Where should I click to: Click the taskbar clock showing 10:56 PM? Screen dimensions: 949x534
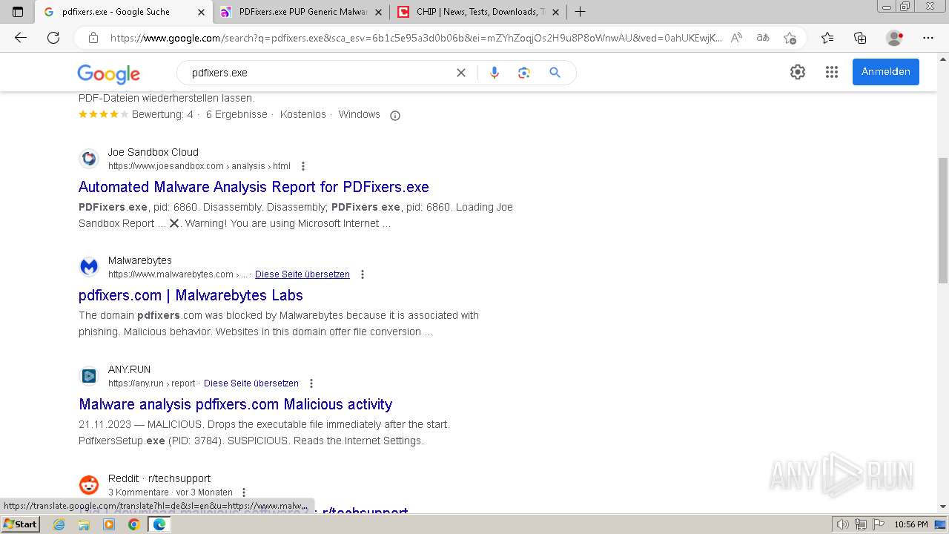point(911,524)
